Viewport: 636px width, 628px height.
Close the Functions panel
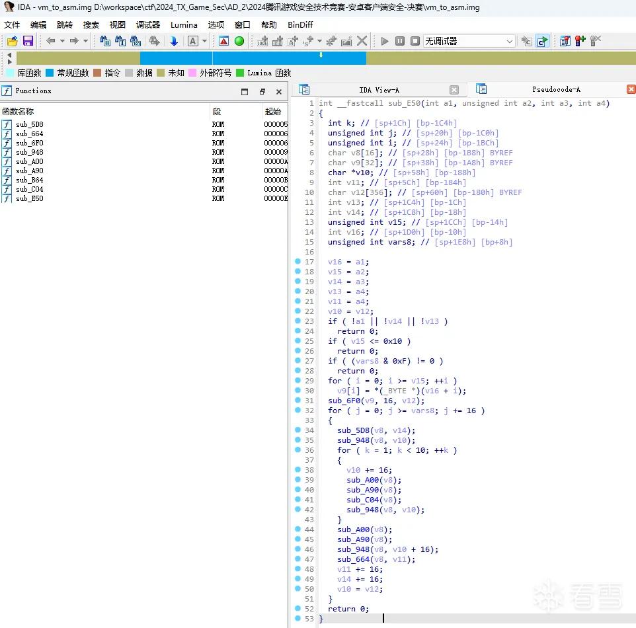[279, 92]
